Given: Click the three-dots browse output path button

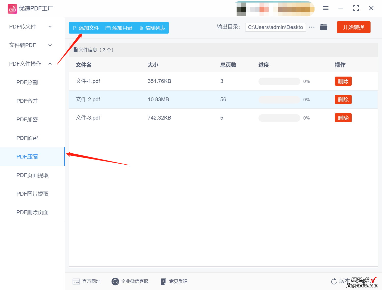Looking at the screenshot, I should [x=312, y=27].
